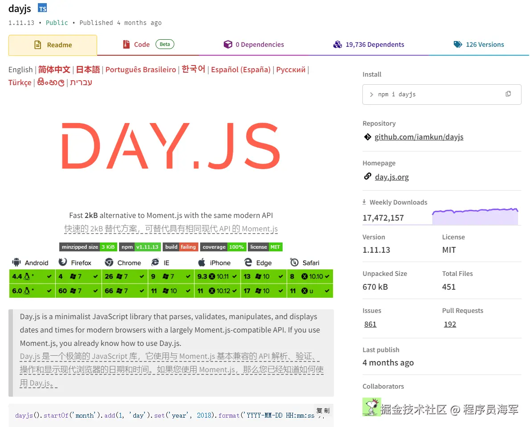Open the Sinhala readme link
Image resolution: width=530 pixels, height=427 pixels.
51,82
